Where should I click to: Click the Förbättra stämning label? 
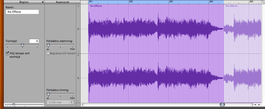[60, 41]
